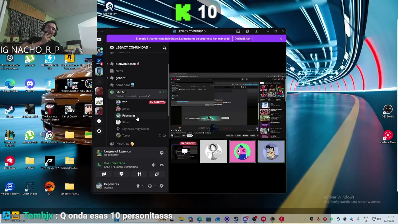Open YouTube Music desktop shortcut

(388, 137)
